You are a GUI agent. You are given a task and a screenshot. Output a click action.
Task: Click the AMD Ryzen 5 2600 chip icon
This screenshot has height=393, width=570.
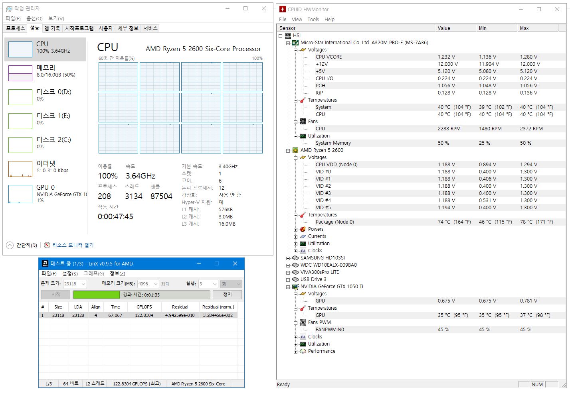pyautogui.click(x=295, y=150)
